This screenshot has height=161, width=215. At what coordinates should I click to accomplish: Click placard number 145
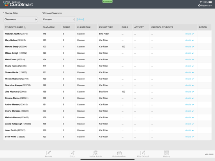pos(44,34)
